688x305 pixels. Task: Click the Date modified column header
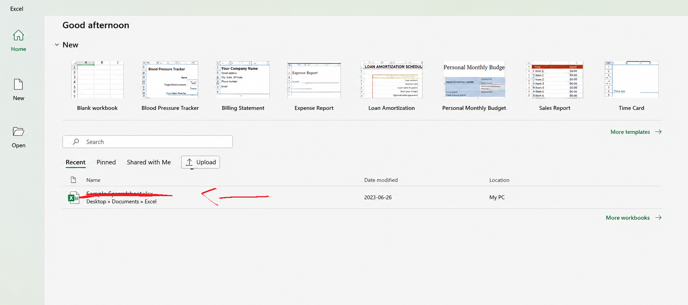[x=381, y=180]
